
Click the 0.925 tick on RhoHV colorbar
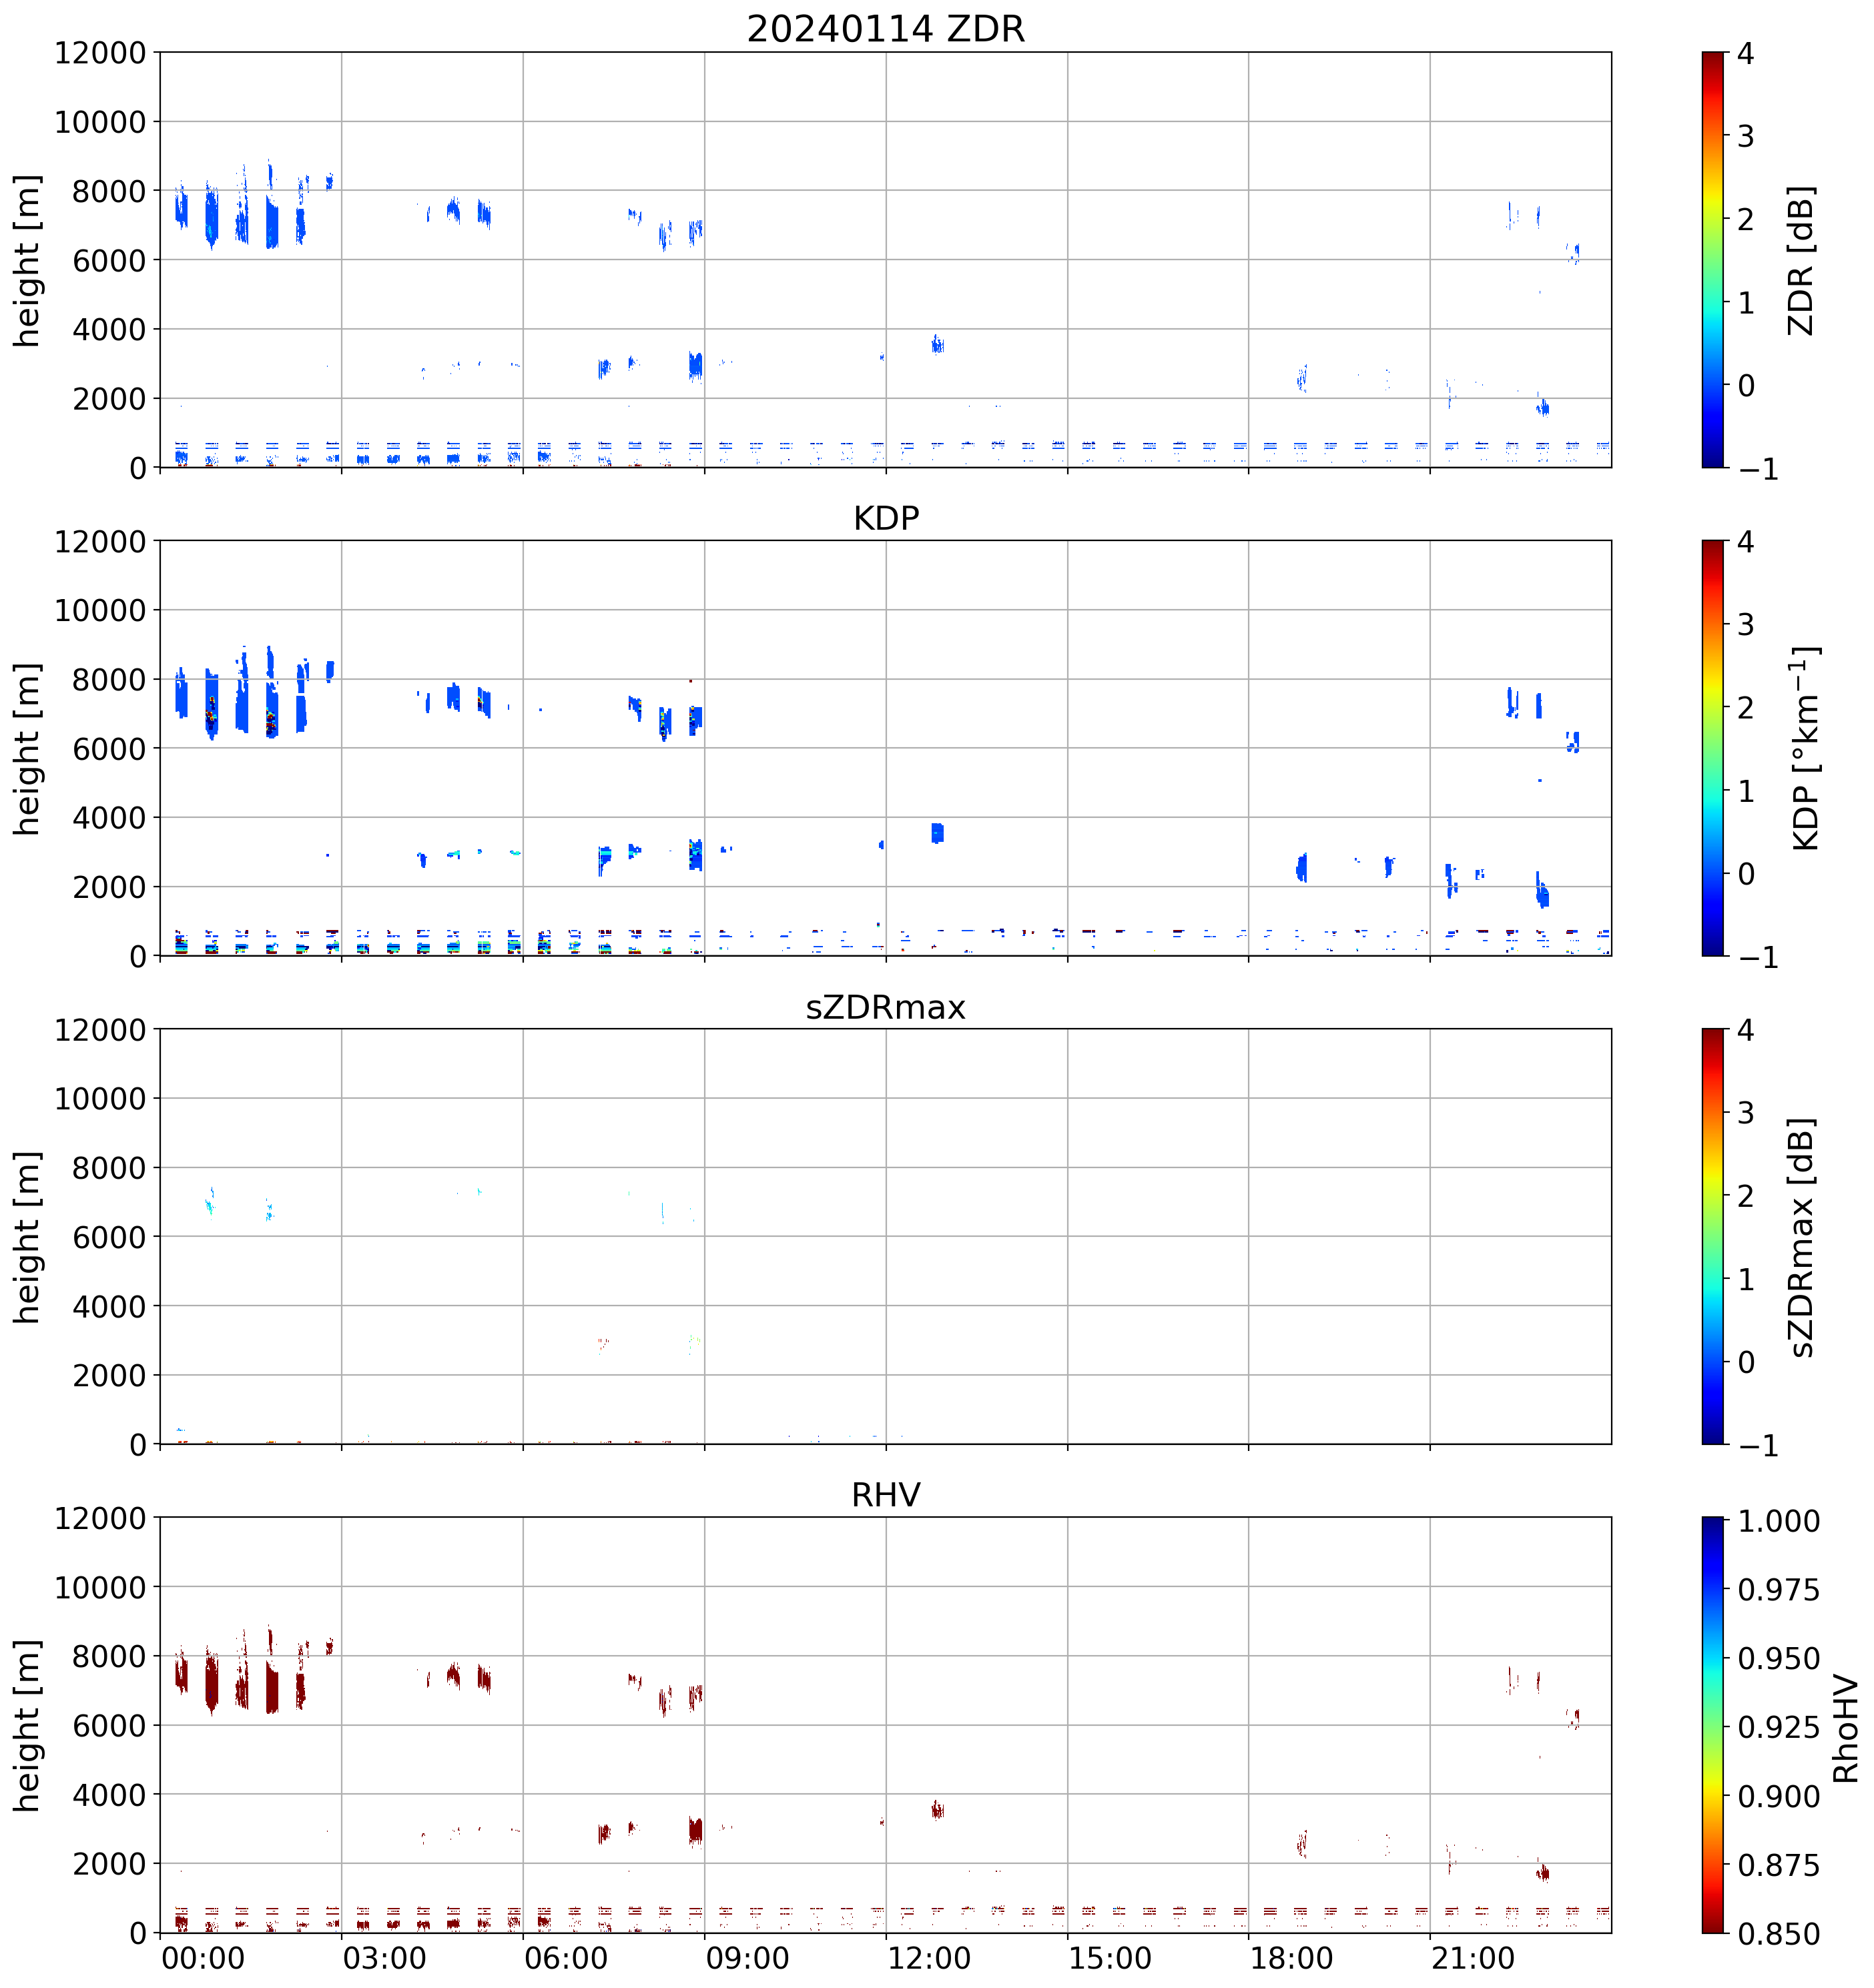click(1779, 1728)
